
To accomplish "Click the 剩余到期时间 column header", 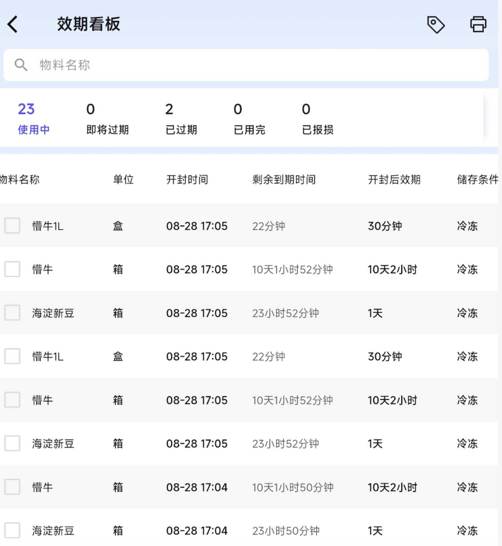I will click(x=284, y=179).
